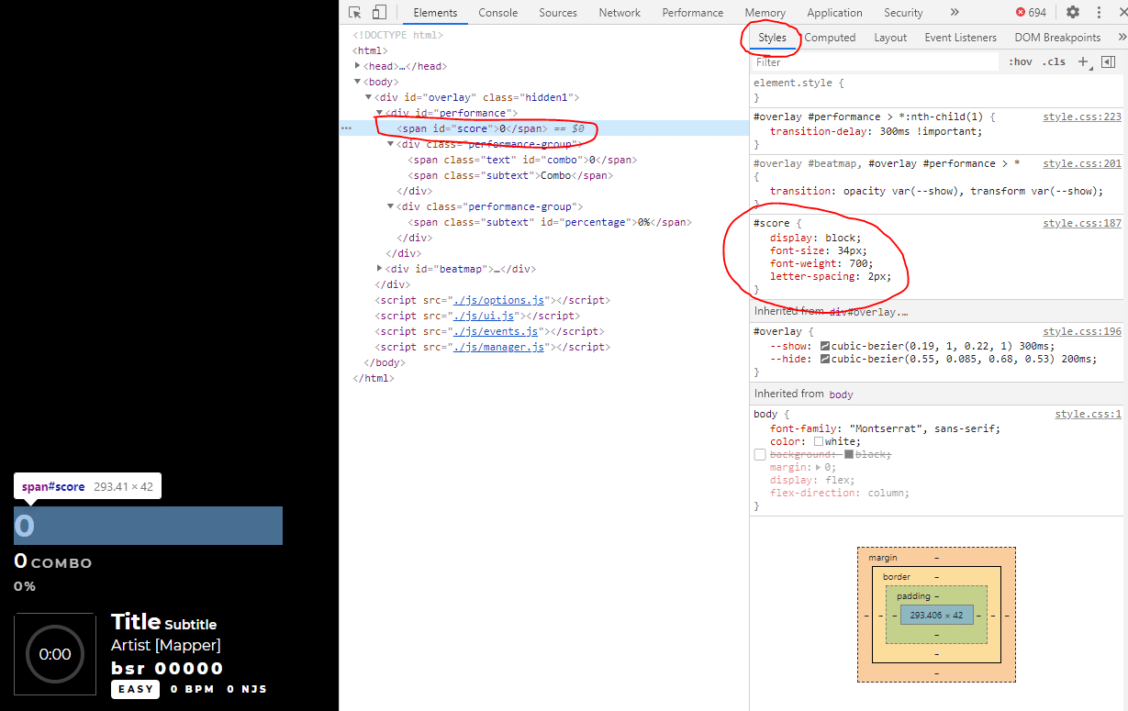Enable the background: black declaration checkbox
The height and width of the screenshot is (711, 1128).
pos(759,455)
